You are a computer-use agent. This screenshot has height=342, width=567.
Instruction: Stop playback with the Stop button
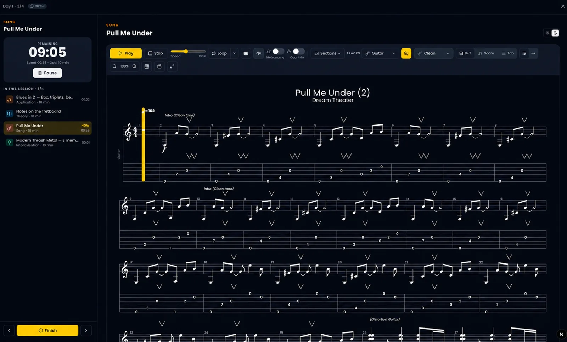[156, 53]
